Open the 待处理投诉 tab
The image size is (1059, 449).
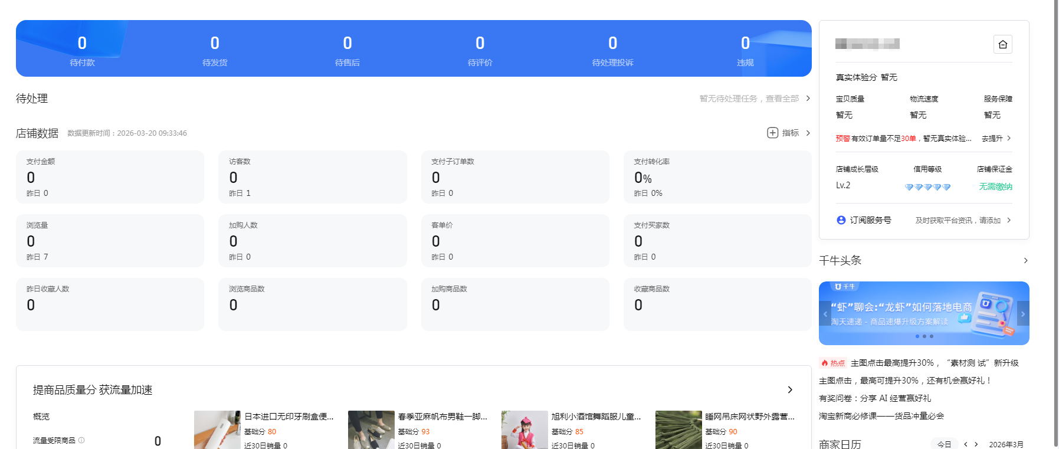pyautogui.click(x=613, y=50)
